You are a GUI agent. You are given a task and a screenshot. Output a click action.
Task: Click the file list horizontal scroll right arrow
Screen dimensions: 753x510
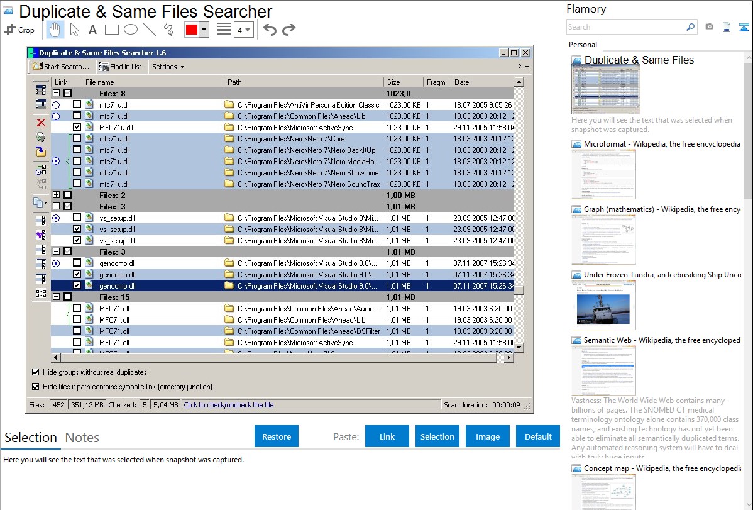(x=509, y=357)
